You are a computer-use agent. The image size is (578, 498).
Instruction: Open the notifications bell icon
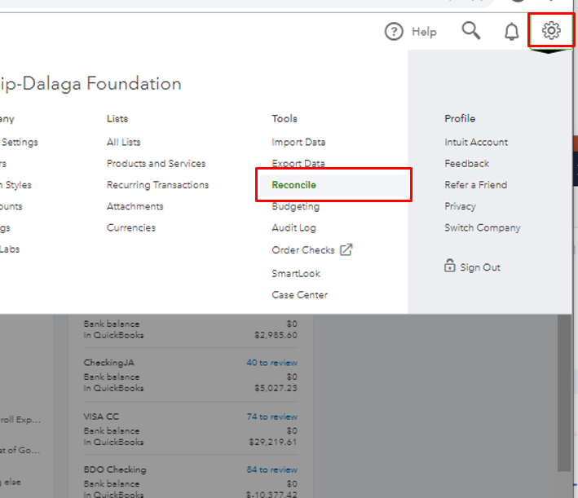(512, 32)
